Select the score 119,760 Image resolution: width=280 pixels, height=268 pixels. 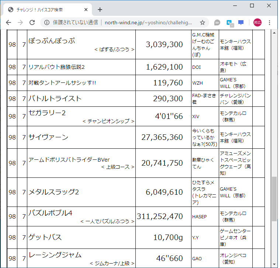pyautogui.click(x=168, y=83)
